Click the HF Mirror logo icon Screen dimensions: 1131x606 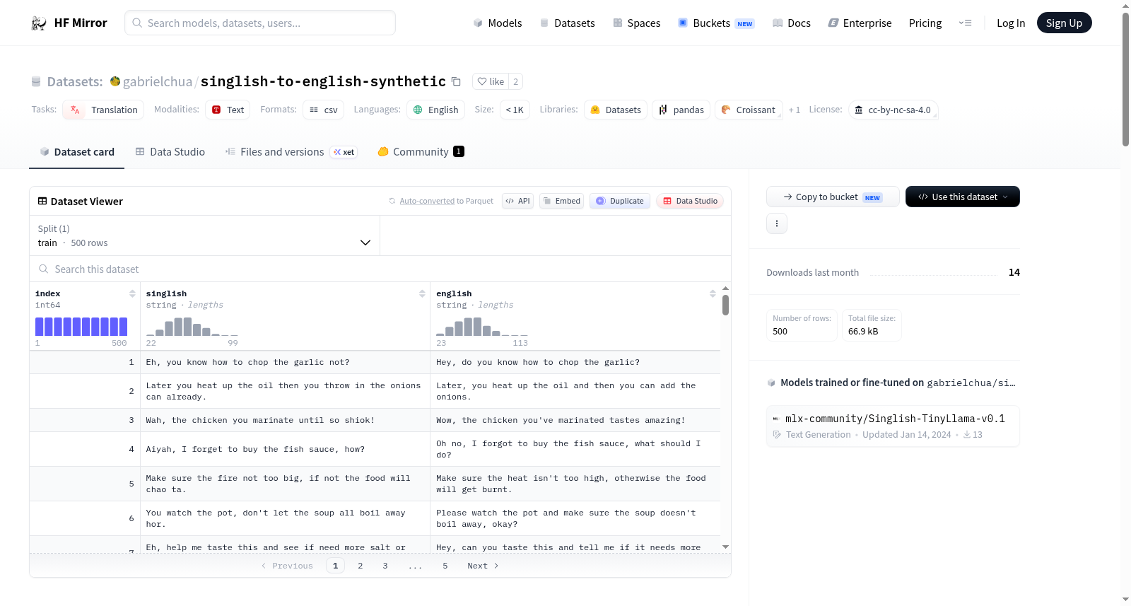(39, 23)
